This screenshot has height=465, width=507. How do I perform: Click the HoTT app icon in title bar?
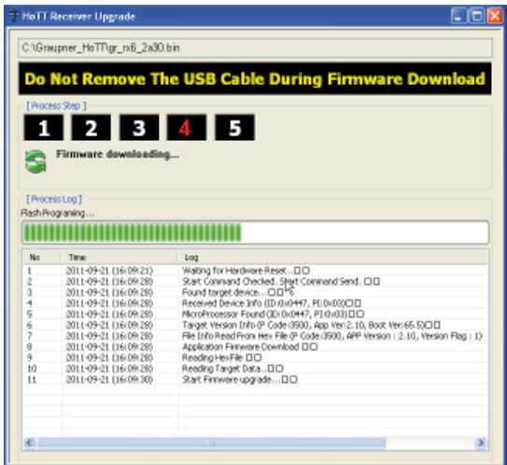(x=14, y=16)
